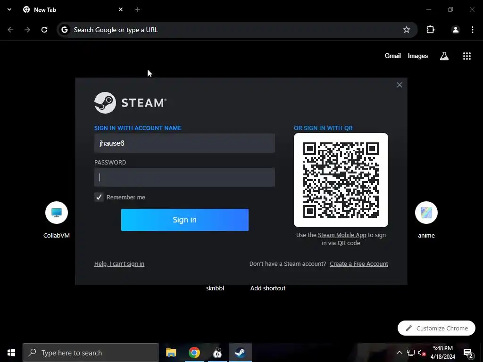Uncheck the Remember me checkbox

click(99, 197)
